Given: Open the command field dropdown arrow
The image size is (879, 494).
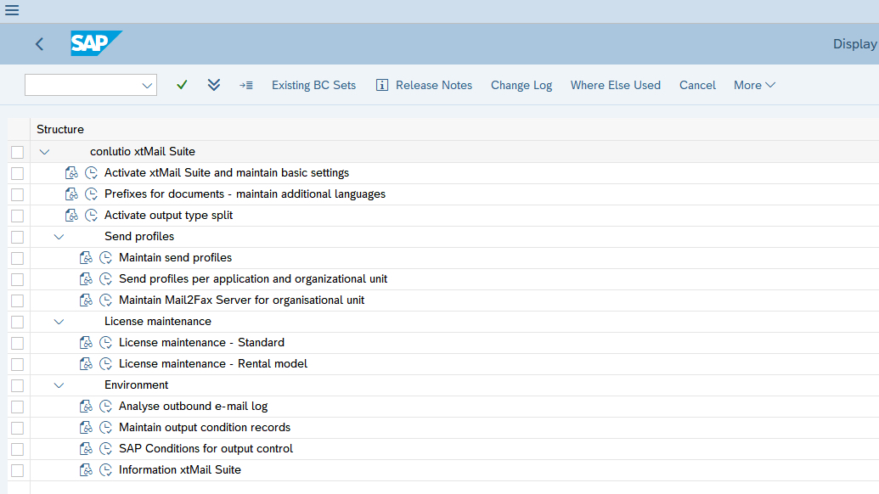Looking at the screenshot, I should [x=147, y=86].
